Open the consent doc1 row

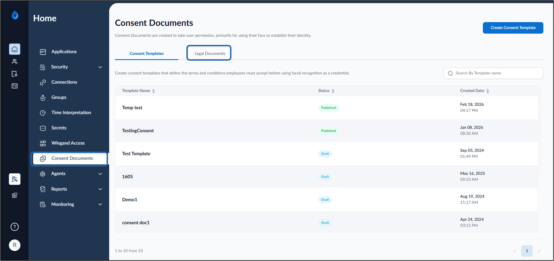point(326,222)
